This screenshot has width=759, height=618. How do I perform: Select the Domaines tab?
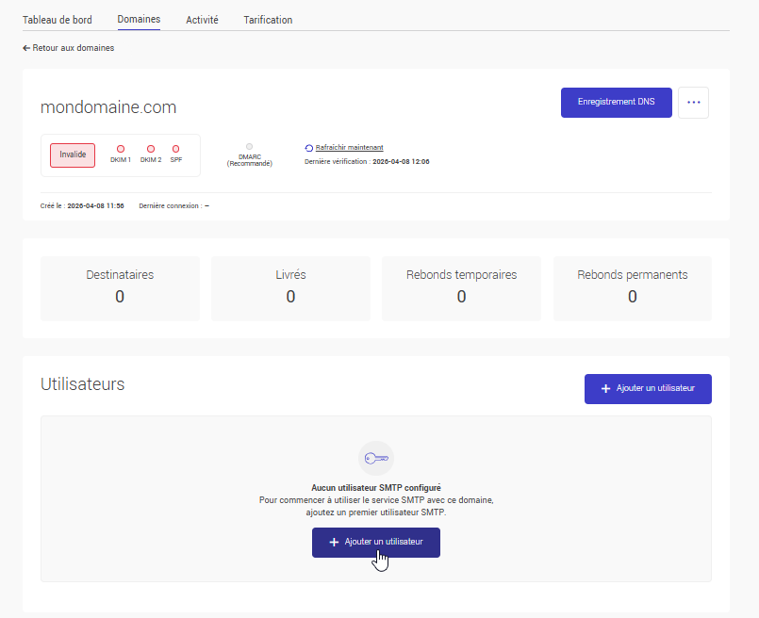pos(138,19)
